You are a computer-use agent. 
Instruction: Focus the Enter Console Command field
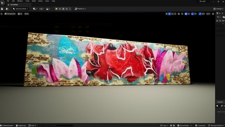pyautogui.click(x=55, y=126)
